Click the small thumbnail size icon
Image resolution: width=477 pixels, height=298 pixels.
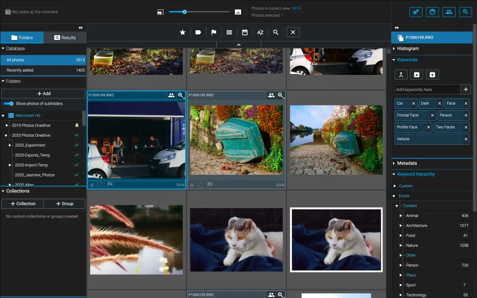(x=160, y=12)
